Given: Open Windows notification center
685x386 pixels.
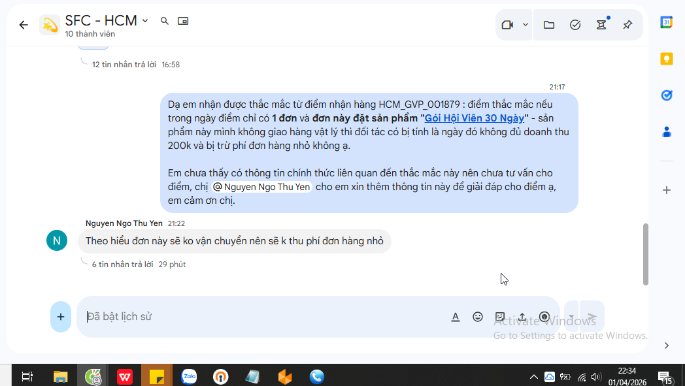Looking at the screenshot, I should (x=665, y=378).
